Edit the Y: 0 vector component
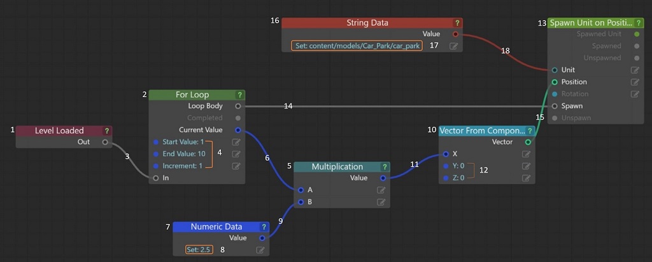 click(526, 166)
